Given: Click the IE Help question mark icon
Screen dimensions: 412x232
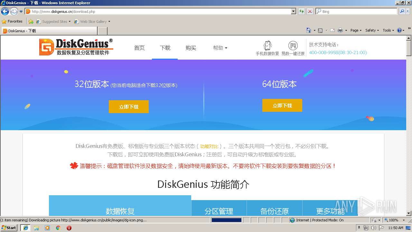Looking at the screenshot, I should (x=399, y=30).
